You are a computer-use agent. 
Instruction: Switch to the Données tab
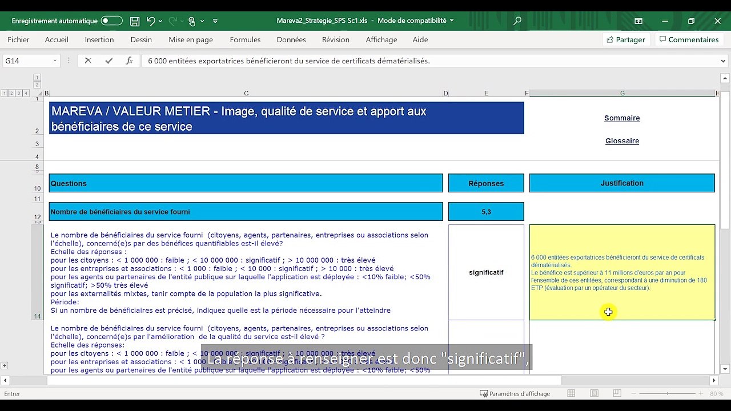pyautogui.click(x=291, y=39)
